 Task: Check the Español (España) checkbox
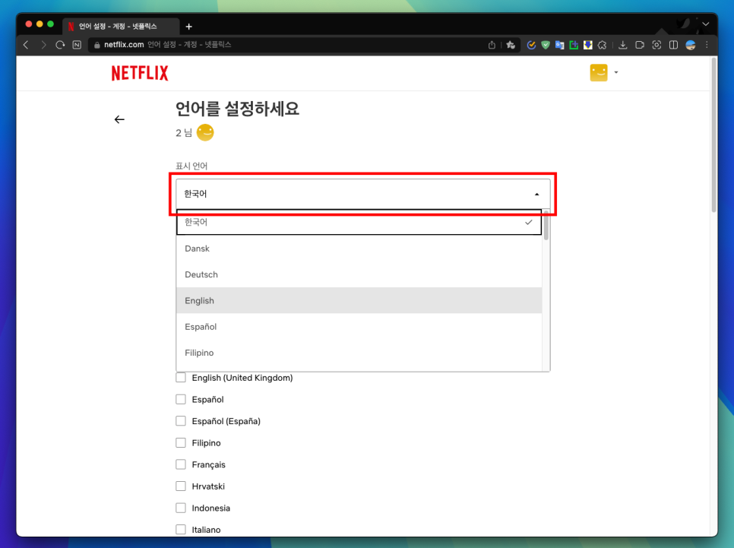click(x=181, y=421)
